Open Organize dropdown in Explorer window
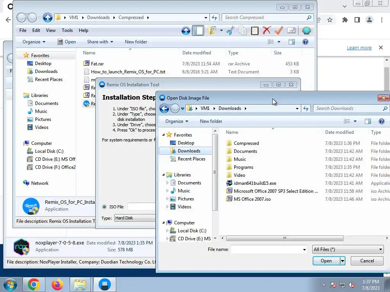This screenshot has height=292, width=390. [x=34, y=42]
